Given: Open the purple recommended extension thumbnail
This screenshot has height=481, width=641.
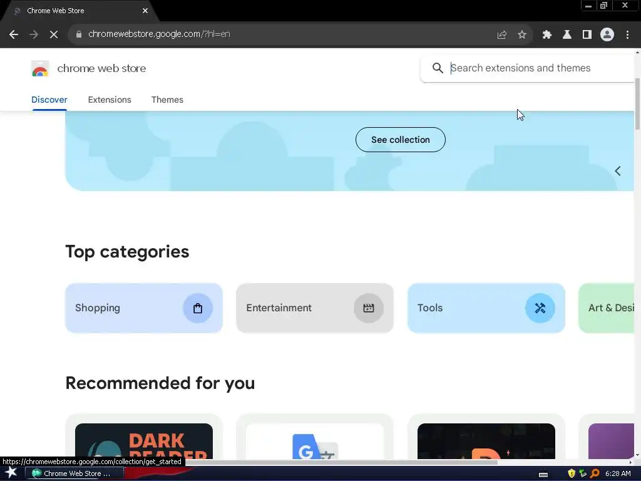Looking at the screenshot, I should 611,441.
